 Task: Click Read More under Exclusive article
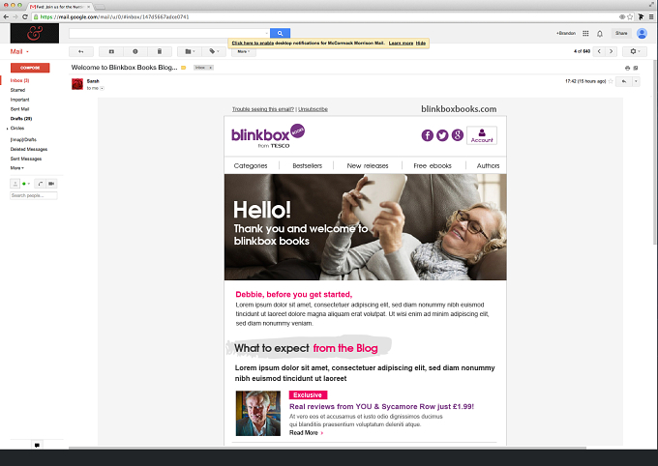click(306, 433)
